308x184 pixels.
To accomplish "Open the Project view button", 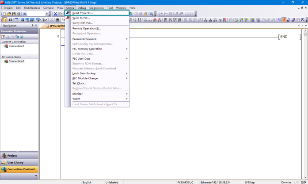I will pyautogui.click(x=19, y=156).
